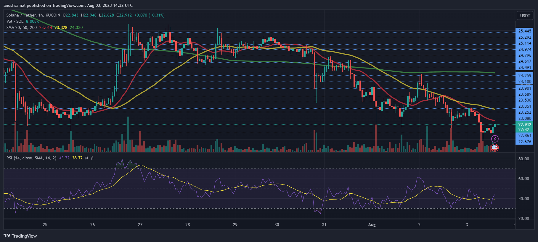Click date label 28 on time axis
Image resolution: width=538 pixels, height=242 pixels.
[188, 225]
